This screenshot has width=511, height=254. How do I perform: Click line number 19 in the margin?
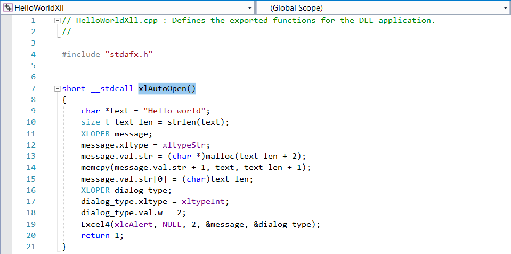tap(30, 224)
